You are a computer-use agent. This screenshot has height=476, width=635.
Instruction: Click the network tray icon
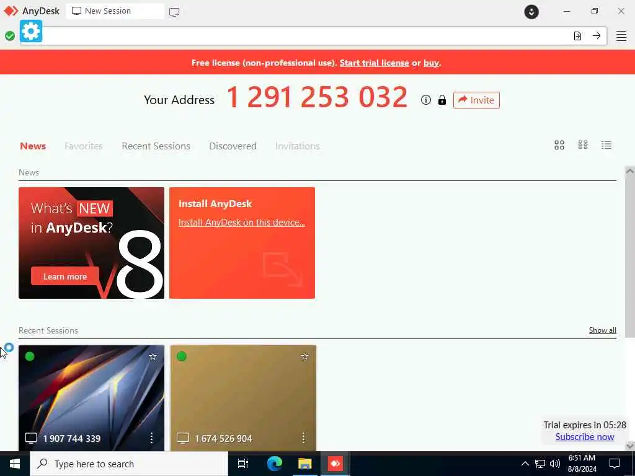point(540,464)
